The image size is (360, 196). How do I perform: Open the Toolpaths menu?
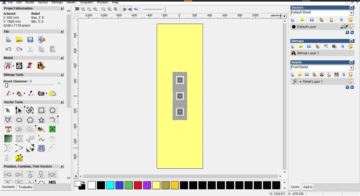[x=86, y=2]
